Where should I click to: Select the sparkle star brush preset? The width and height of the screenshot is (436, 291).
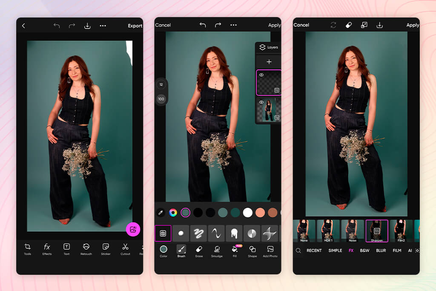tap(270, 233)
